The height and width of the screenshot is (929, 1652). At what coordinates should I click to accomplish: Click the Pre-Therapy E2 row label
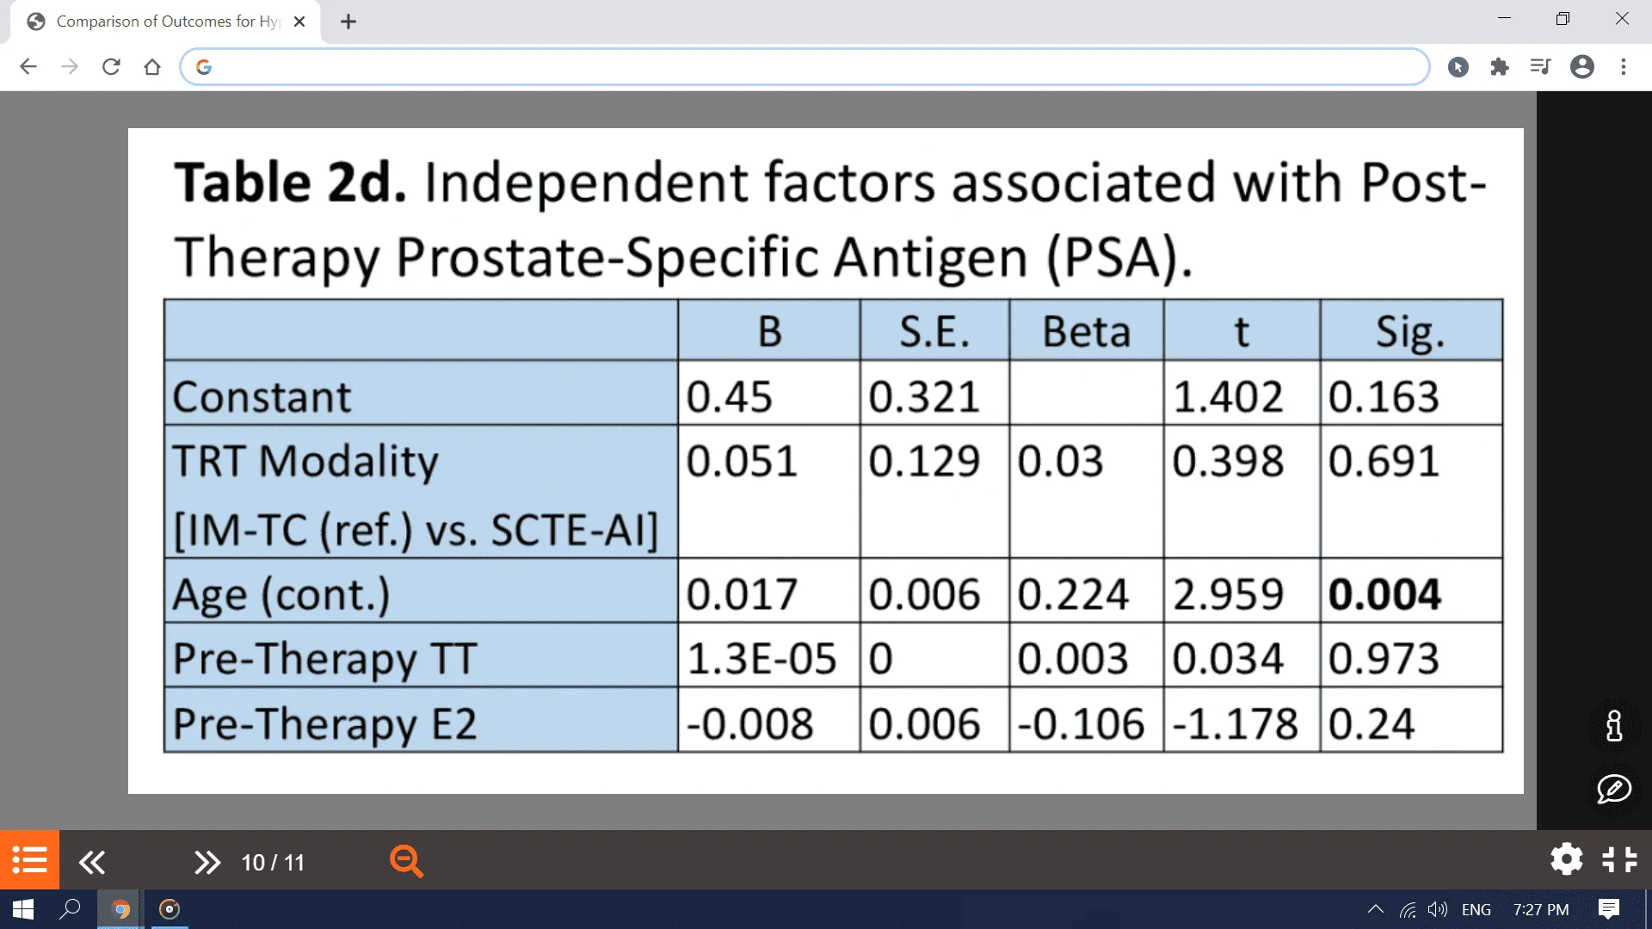(x=324, y=724)
